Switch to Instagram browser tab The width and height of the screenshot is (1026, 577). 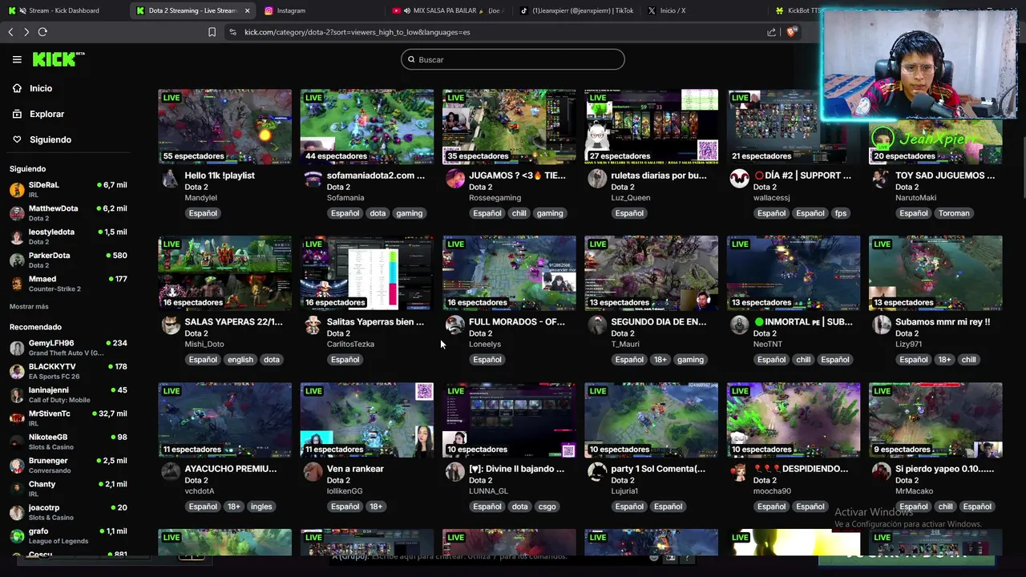(291, 10)
